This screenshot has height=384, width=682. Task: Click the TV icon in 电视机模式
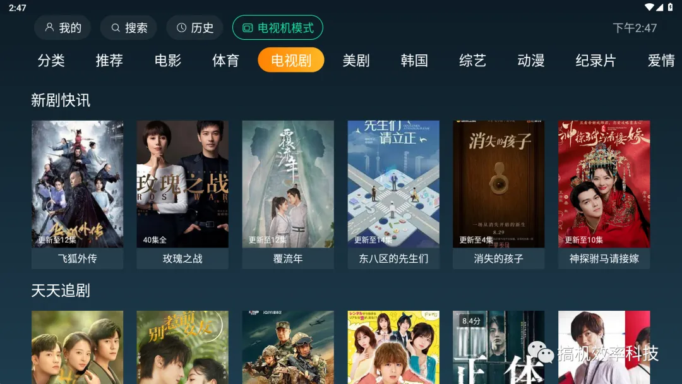[x=248, y=28]
